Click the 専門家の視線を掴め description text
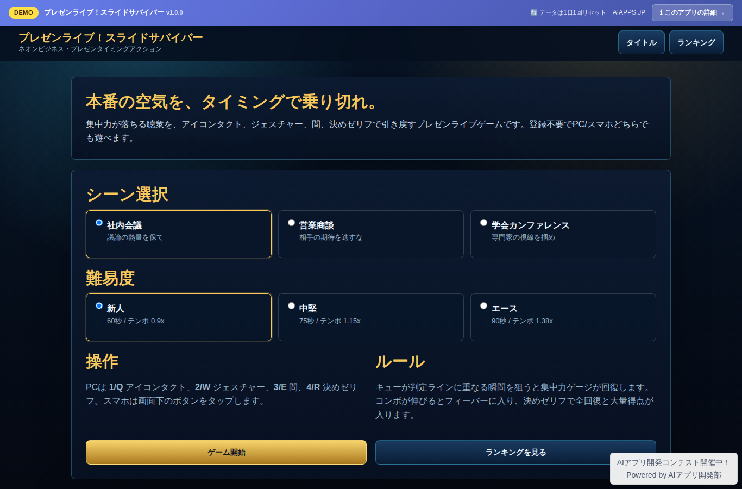742x489 pixels. coord(523,237)
